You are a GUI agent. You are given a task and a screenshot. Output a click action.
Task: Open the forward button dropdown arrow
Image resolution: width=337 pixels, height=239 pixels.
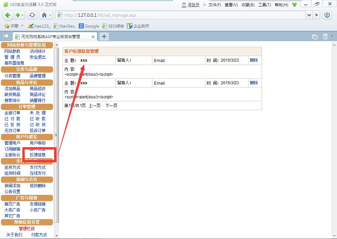click(23, 15)
